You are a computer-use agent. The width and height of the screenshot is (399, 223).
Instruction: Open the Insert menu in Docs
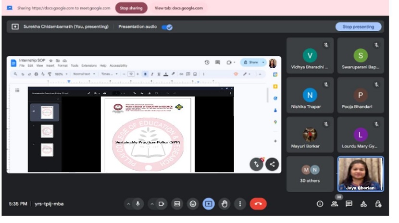(50, 65)
